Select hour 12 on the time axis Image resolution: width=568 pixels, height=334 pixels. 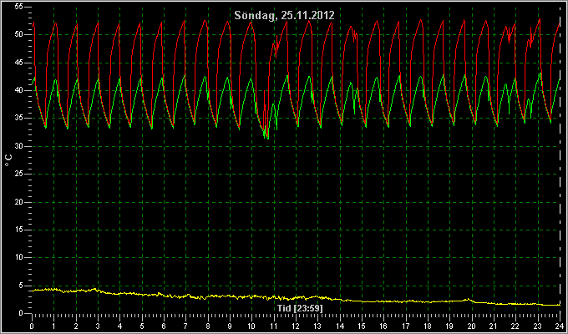(x=296, y=326)
